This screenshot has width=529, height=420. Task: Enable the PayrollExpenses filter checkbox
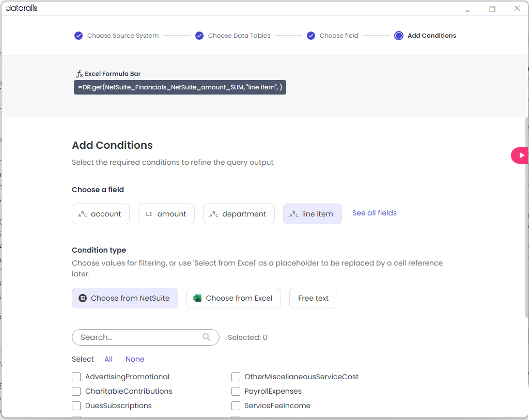pyautogui.click(x=236, y=391)
